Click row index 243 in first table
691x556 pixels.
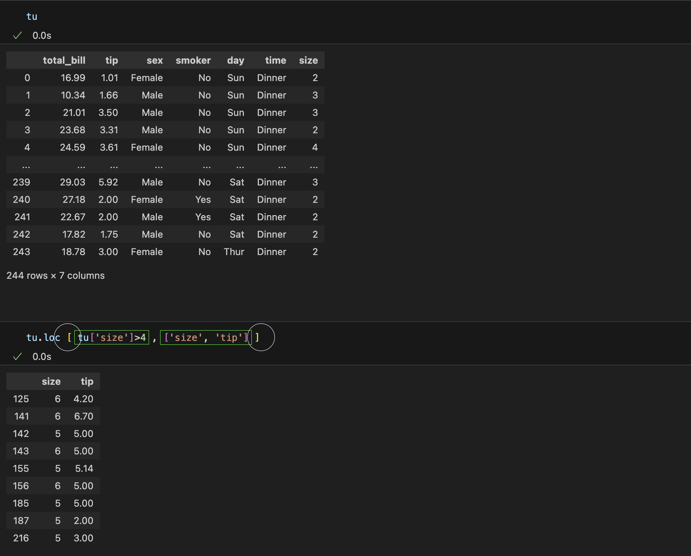(x=21, y=252)
